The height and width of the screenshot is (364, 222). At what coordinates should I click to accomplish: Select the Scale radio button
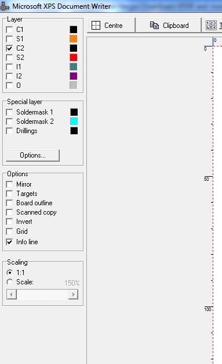(x=9, y=282)
